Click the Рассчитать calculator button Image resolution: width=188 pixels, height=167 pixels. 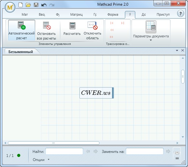coord(72,29)
